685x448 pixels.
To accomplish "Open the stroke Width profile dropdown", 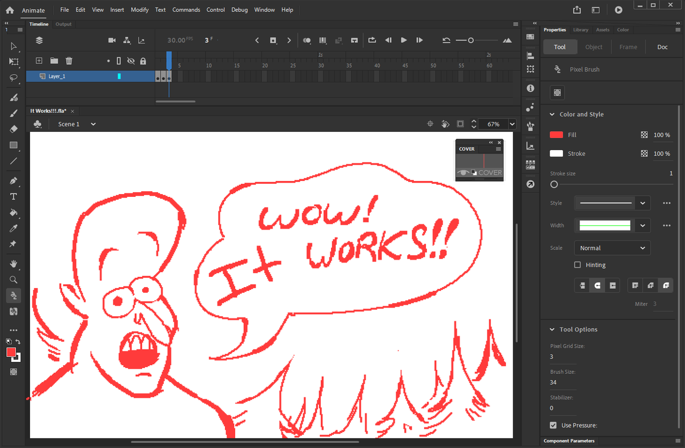I will (643, 225).
